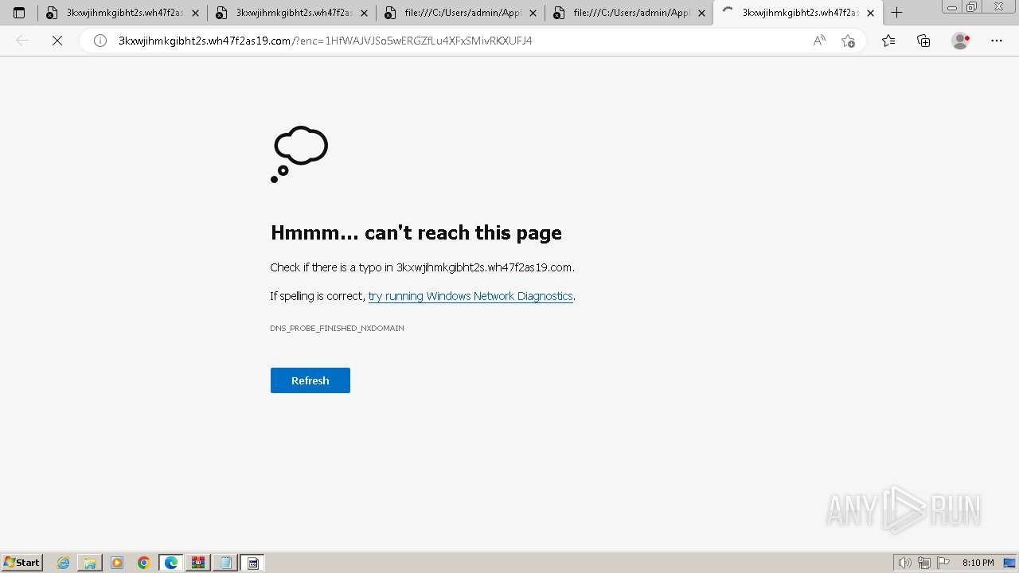Open Settings and more ellipsis menu

(997, 41)
